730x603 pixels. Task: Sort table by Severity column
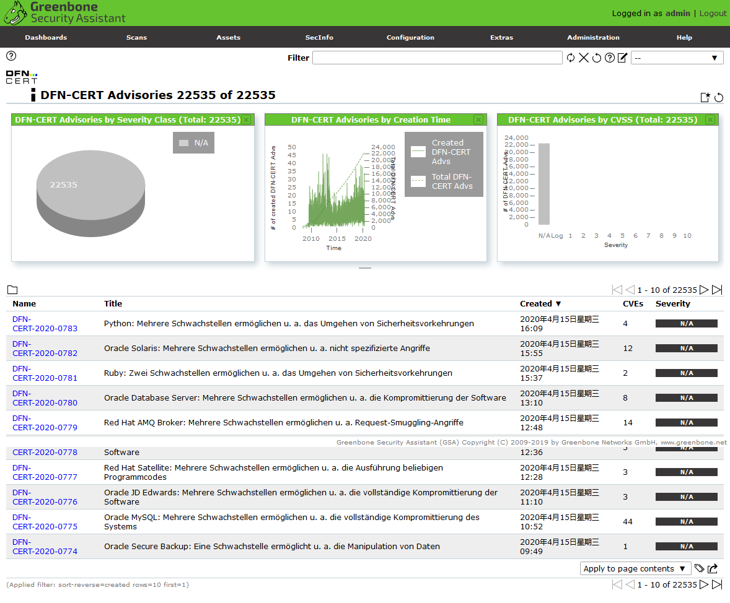(673, 303)
